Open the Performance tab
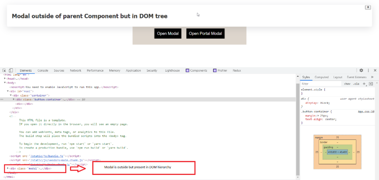This screenshot has width=379, height=180. click(x=95, y=70)
